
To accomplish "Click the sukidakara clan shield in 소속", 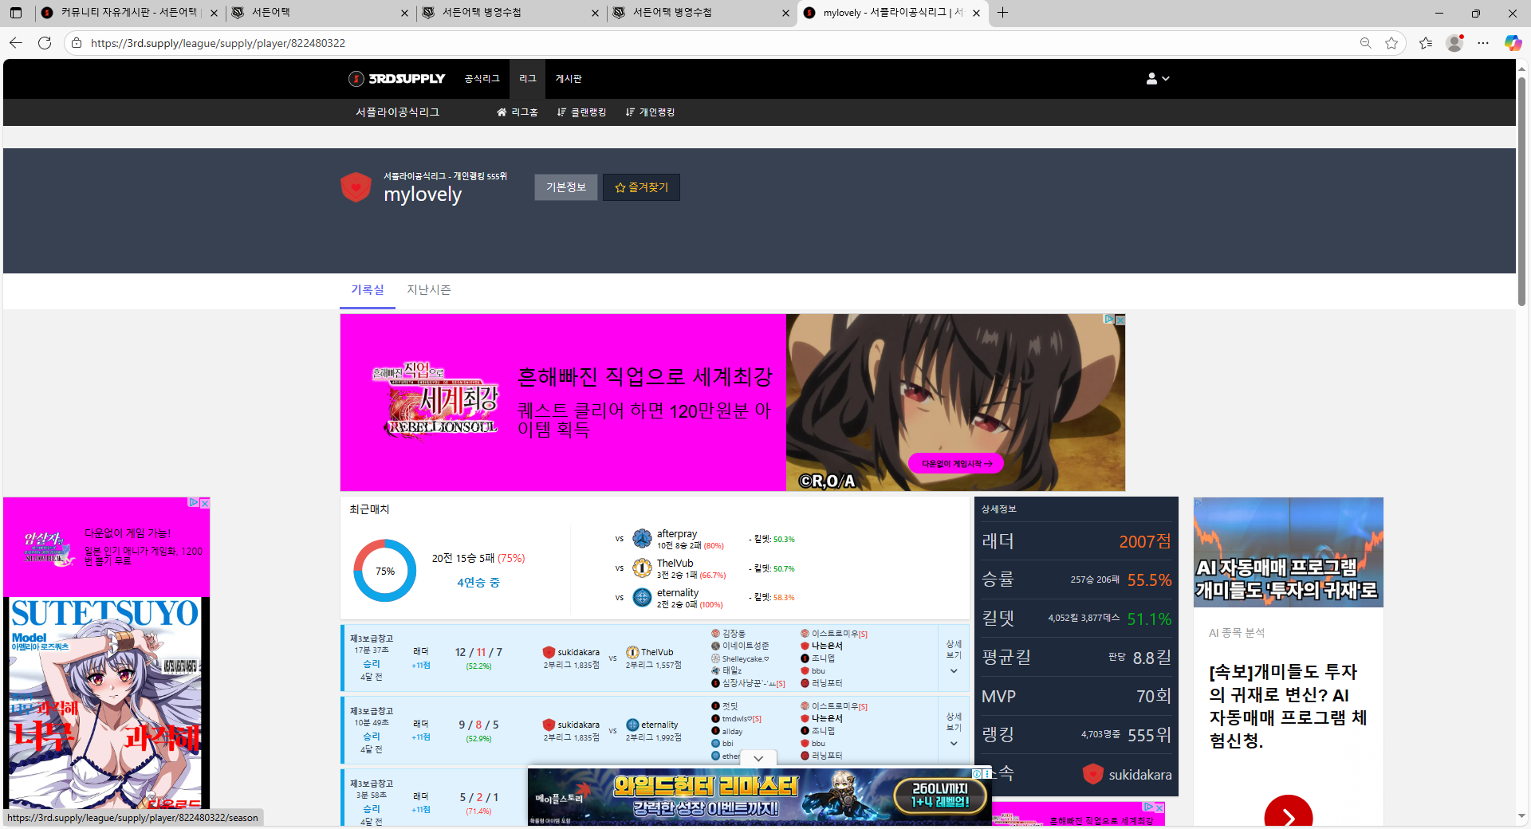I will pyautogui.click(x=1092, y=774).
